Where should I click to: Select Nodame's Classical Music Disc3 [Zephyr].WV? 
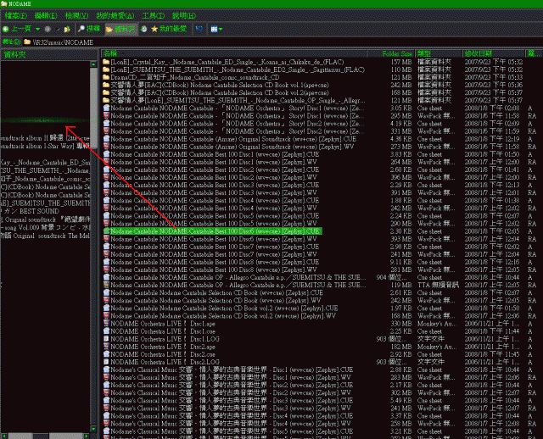230,408
